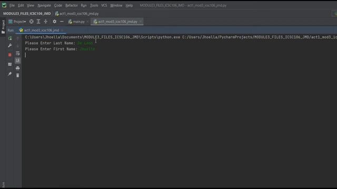This screenshot has width=337, height=189.
Task: Pin the Run tab with pin icon
Action: click(x=10, y=73)
